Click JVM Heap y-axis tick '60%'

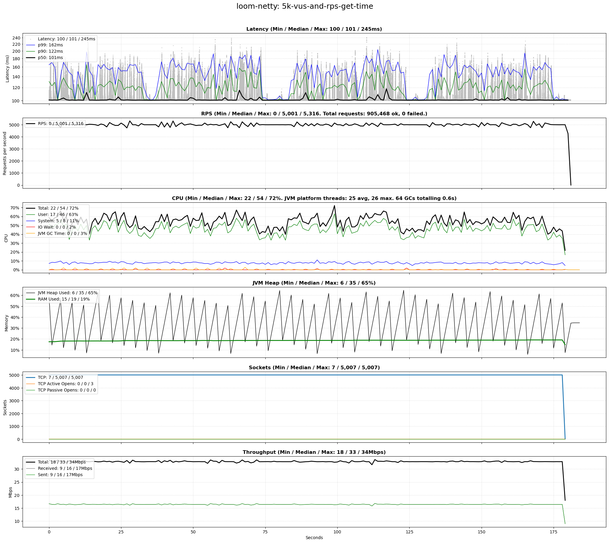15,295
